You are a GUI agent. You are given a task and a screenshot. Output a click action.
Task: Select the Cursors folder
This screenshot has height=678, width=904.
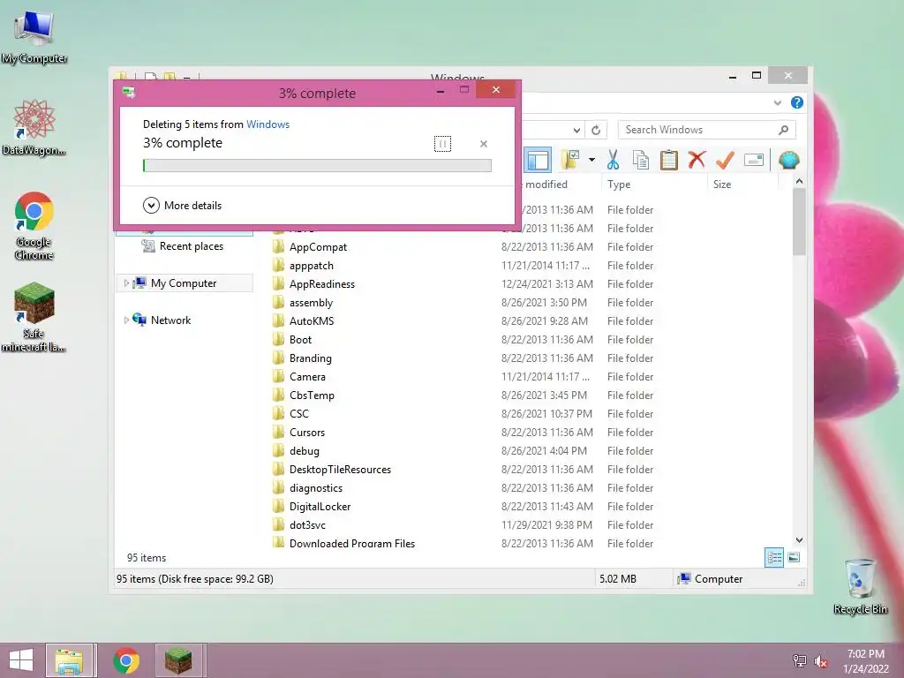click(x=306, y=432)
